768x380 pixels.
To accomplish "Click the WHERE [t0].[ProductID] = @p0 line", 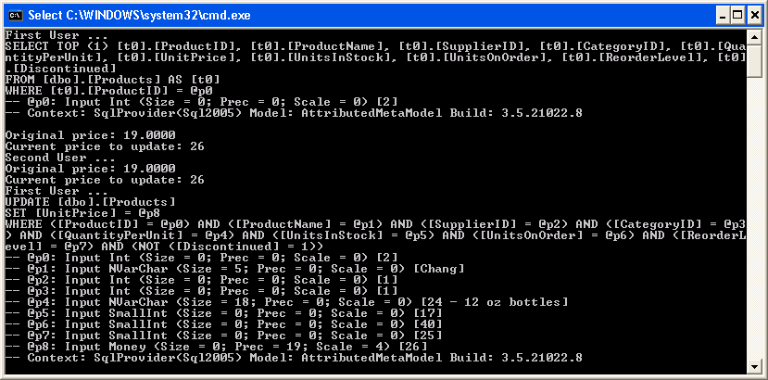I will coord(108,91).
